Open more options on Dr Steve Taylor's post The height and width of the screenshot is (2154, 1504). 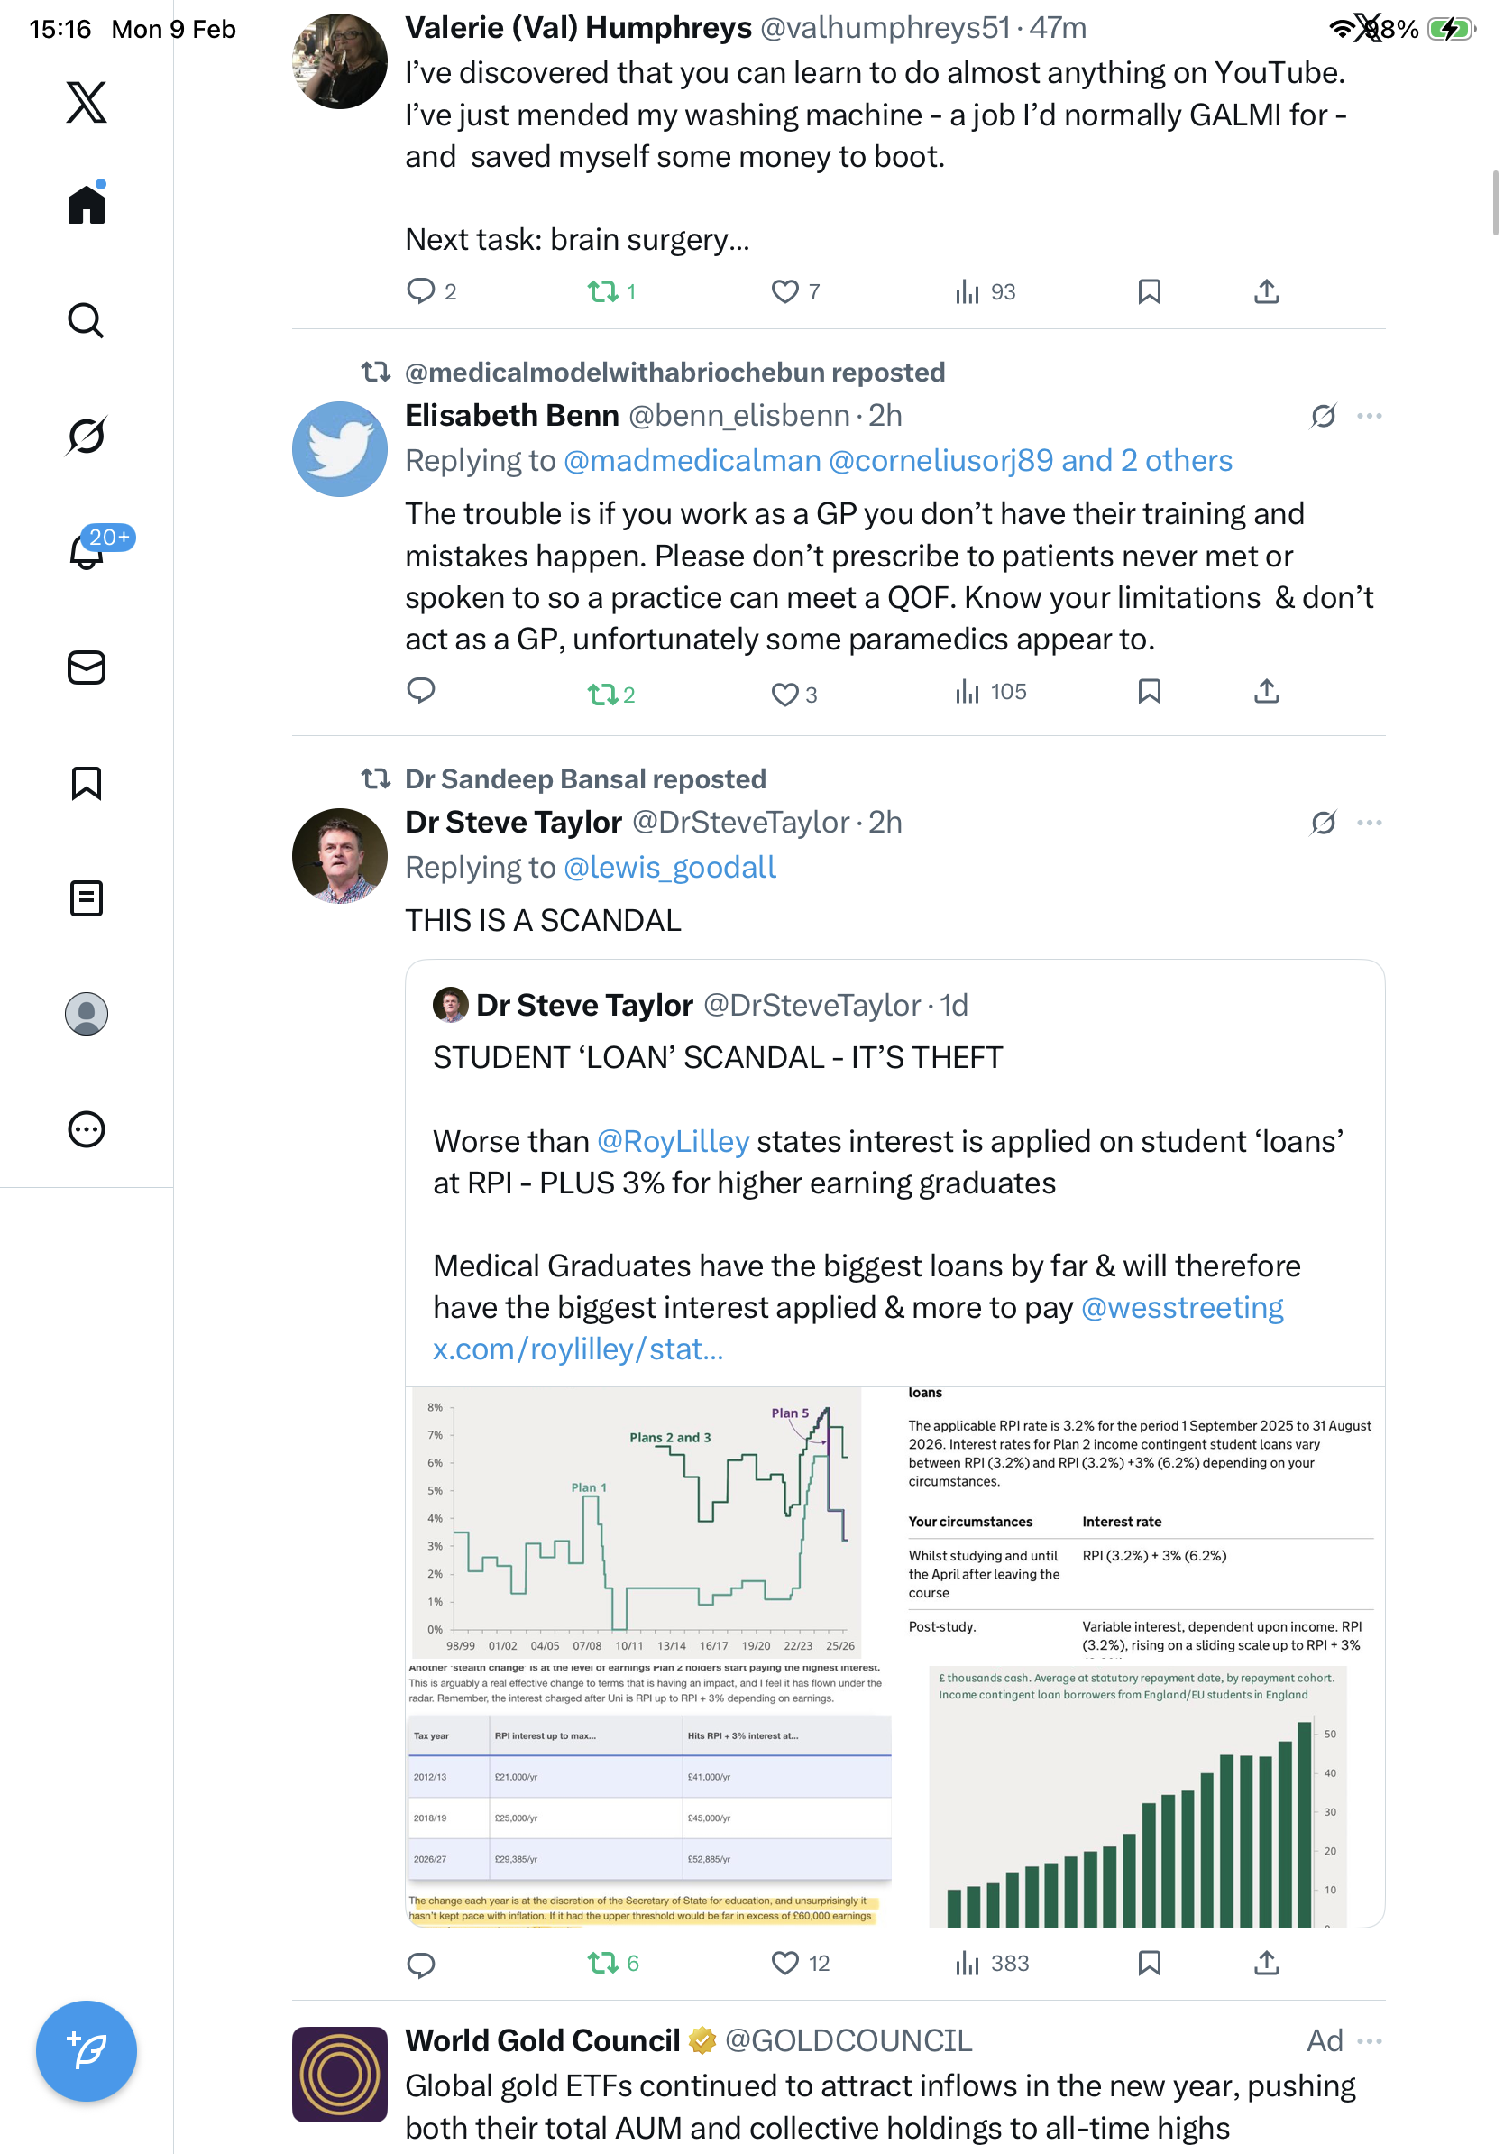click(1369, 823)
